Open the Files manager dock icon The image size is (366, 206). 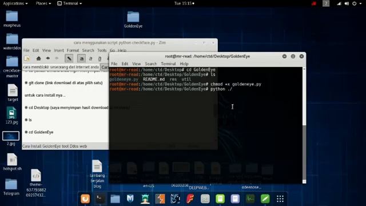click(x=115, y=199)
